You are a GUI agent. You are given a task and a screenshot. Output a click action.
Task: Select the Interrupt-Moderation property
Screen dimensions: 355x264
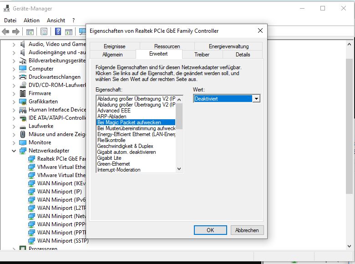136,170
